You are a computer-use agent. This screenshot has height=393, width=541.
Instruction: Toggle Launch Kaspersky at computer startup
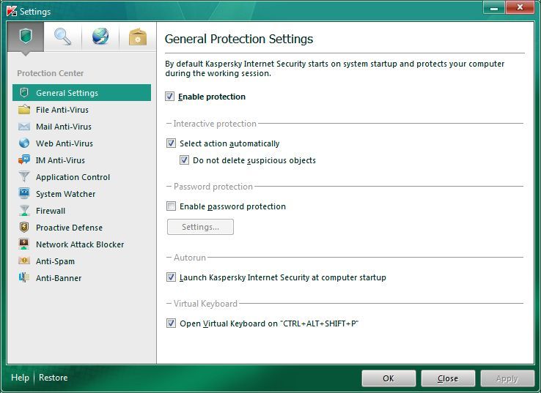point(171,277)
